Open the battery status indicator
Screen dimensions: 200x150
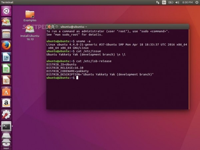[x=171, y=2]
